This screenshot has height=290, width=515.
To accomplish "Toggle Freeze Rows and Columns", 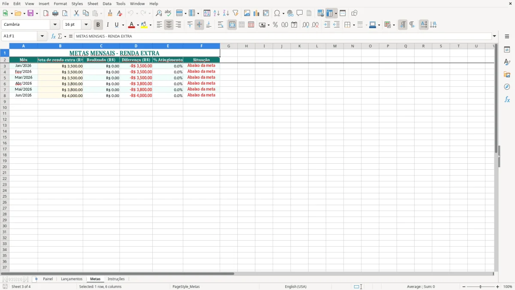I will click(330, 13).
